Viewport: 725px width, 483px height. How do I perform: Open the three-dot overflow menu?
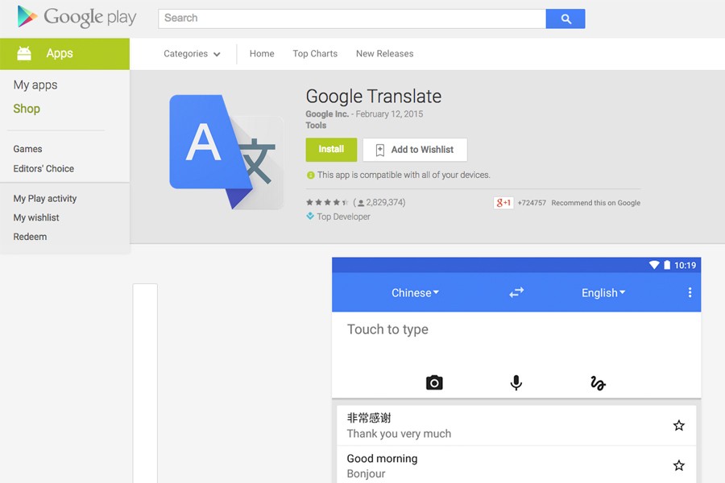click(x=690, y=293)
